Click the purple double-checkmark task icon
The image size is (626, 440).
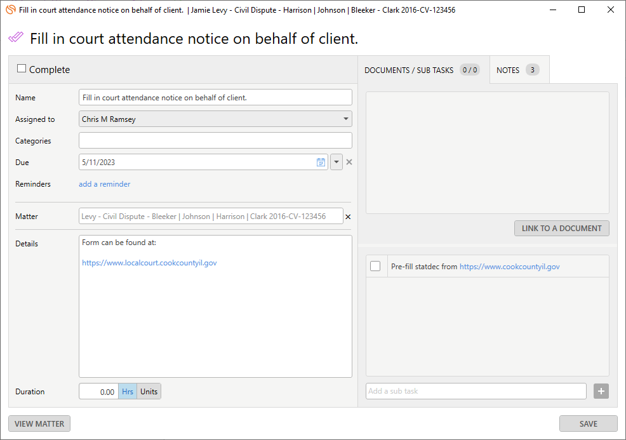16,37
